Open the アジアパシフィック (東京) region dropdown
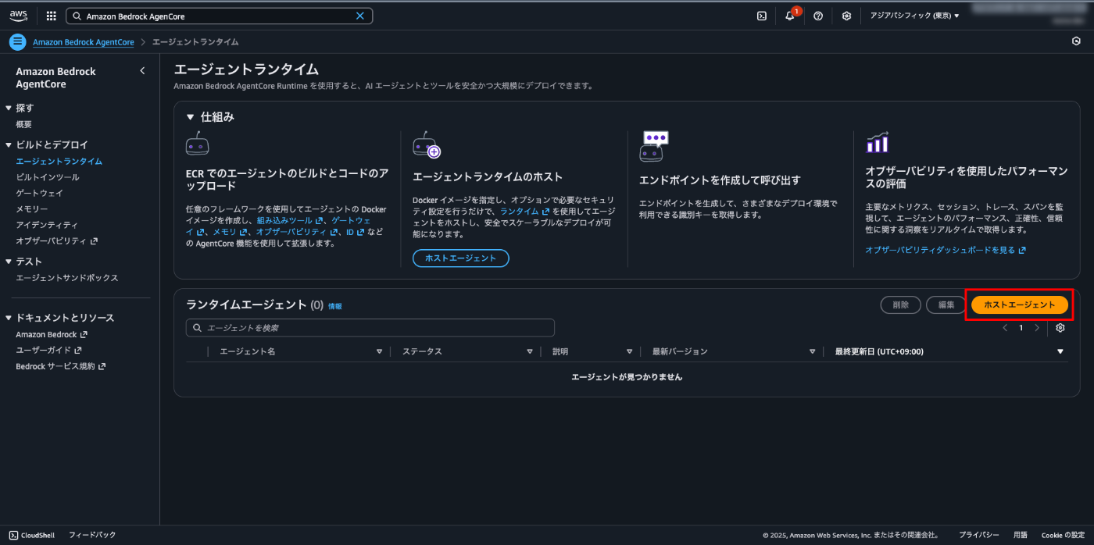This screenshot has height=545, width=1094. (914, 16)
